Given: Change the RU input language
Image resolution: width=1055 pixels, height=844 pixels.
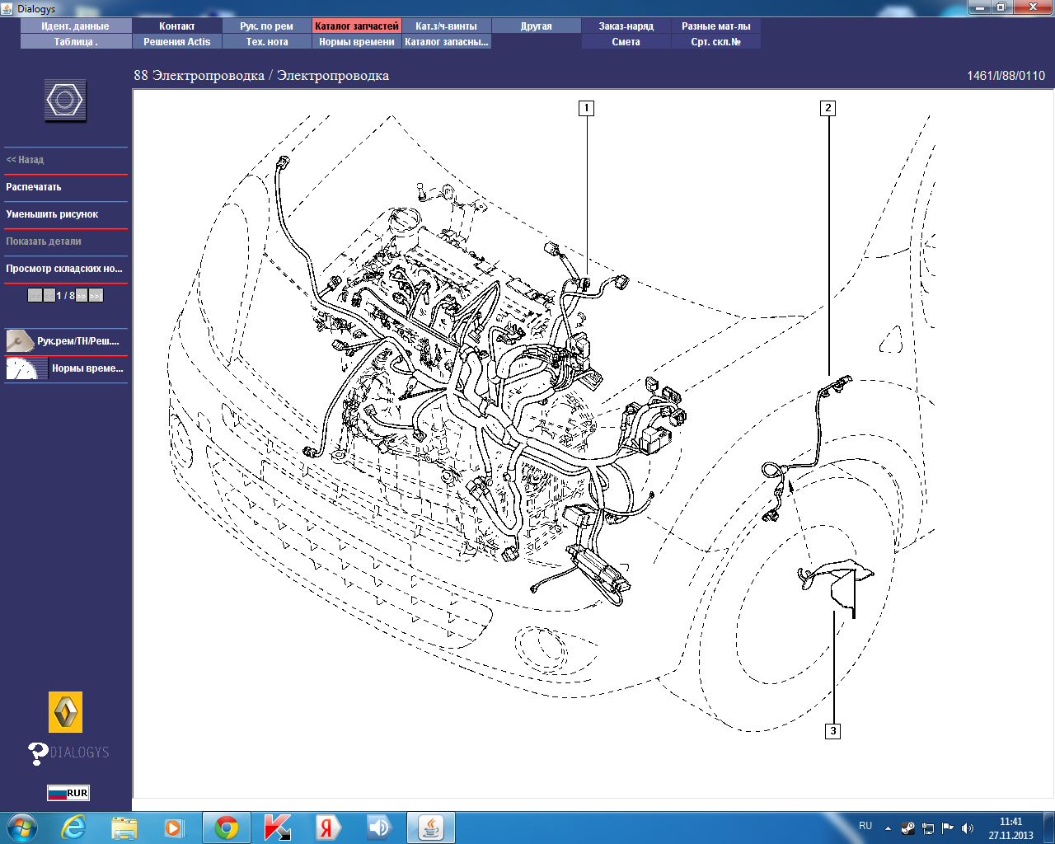Looking at the screenshot, I should (865, 826).
